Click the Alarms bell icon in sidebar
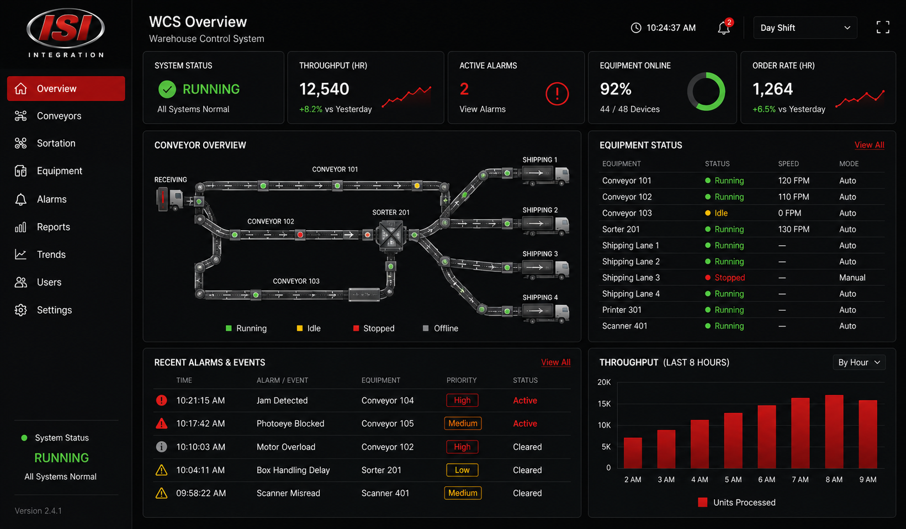Viewport: 906px width, 529px height. tap(20, 199)
